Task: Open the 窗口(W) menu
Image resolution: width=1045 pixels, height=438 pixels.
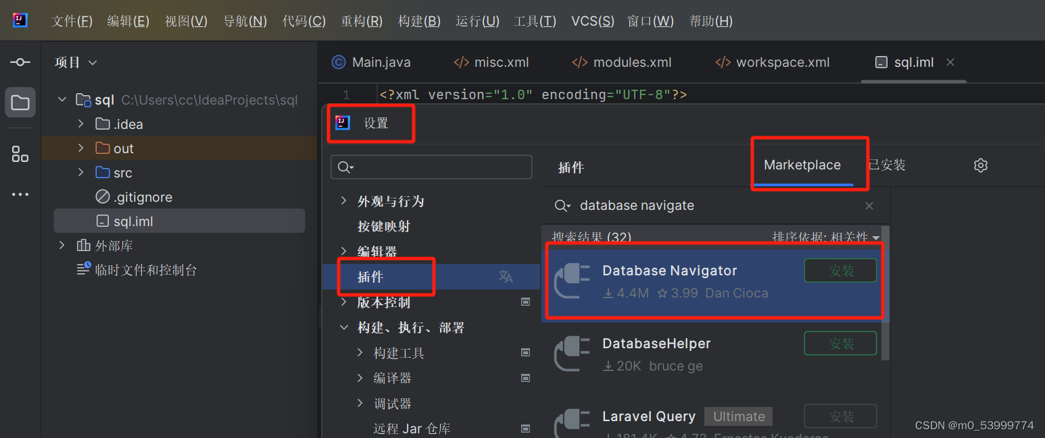Action: point(650,21)
